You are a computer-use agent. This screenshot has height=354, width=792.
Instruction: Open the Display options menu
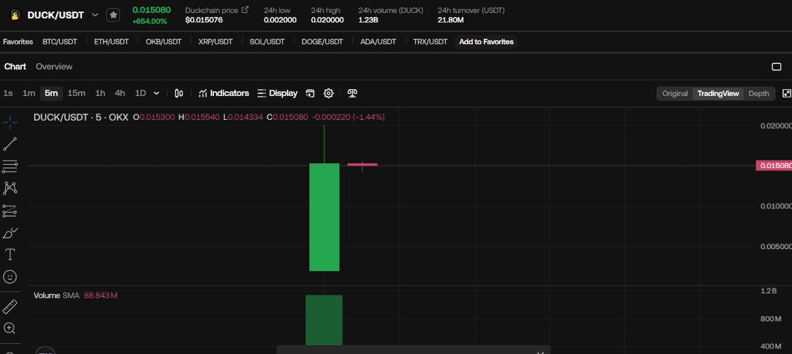click(277, 93)
